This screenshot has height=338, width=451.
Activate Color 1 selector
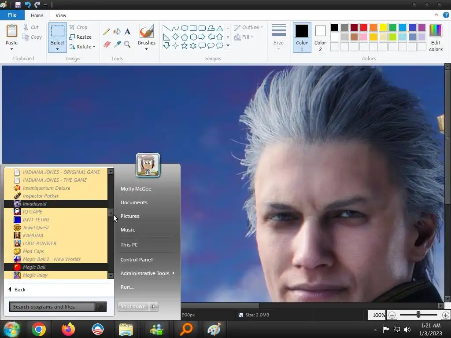(302, 37)
